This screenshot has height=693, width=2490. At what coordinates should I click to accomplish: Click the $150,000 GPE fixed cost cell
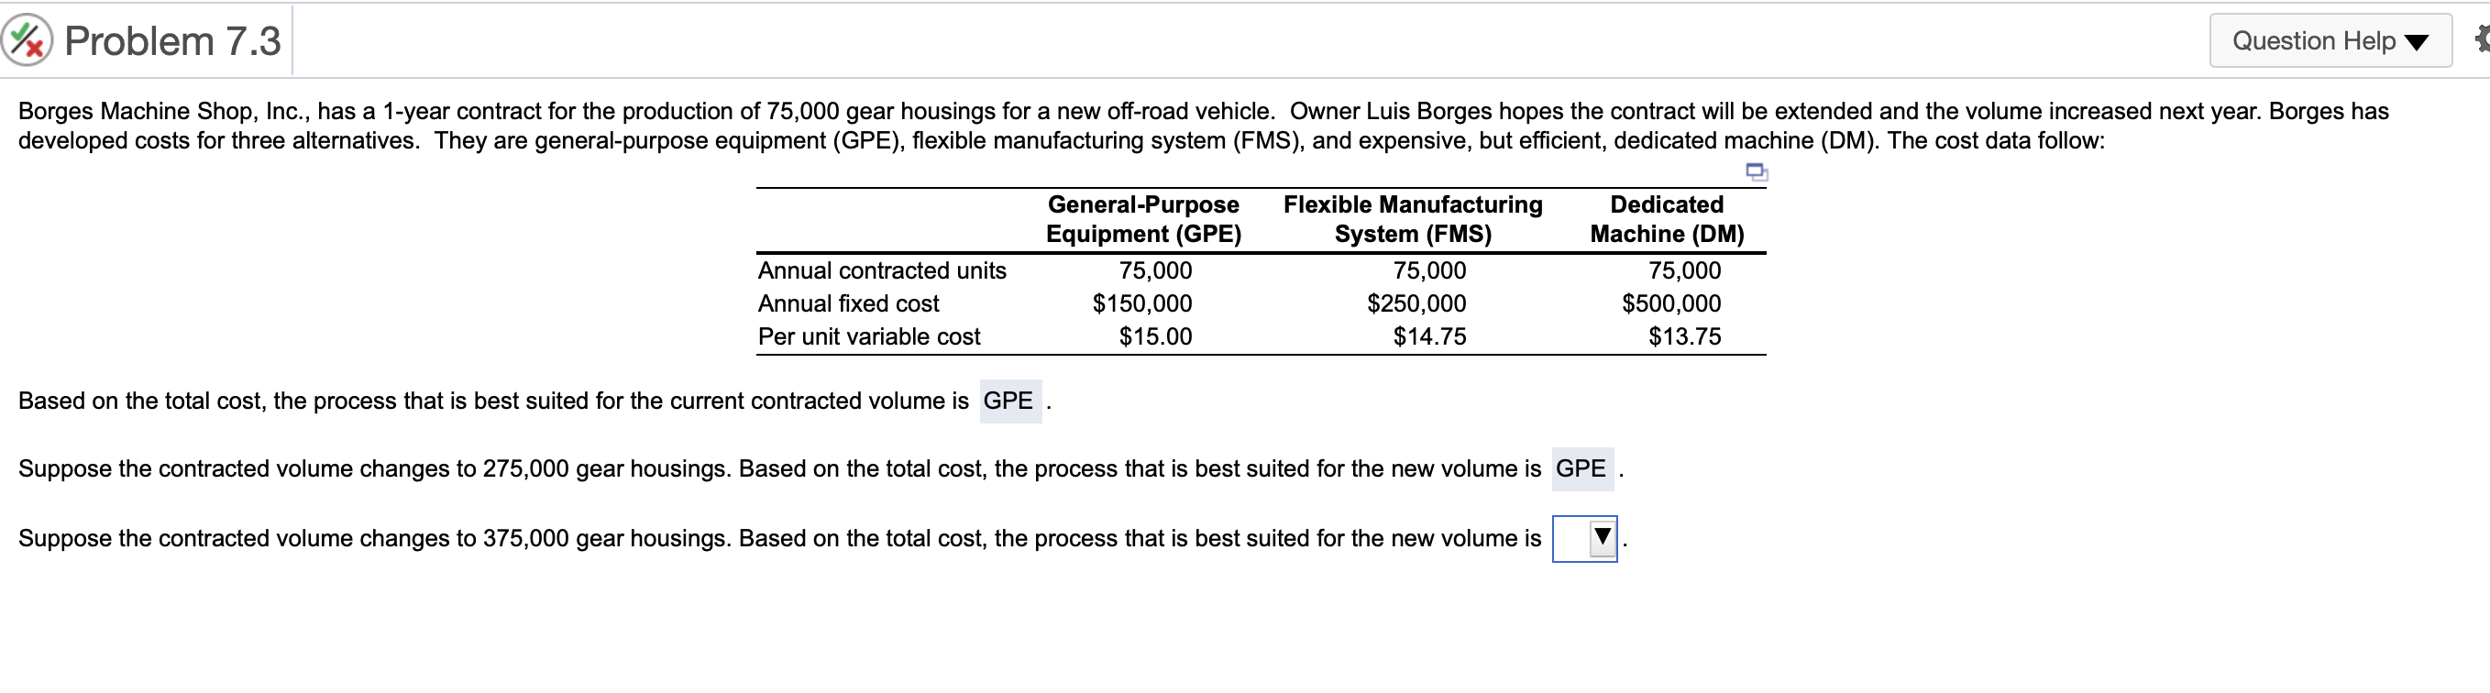[x=1141, y=303]
